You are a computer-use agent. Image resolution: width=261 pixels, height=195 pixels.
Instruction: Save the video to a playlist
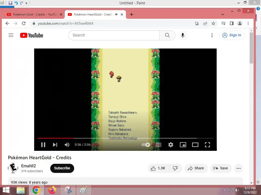(x=220, y=168)
